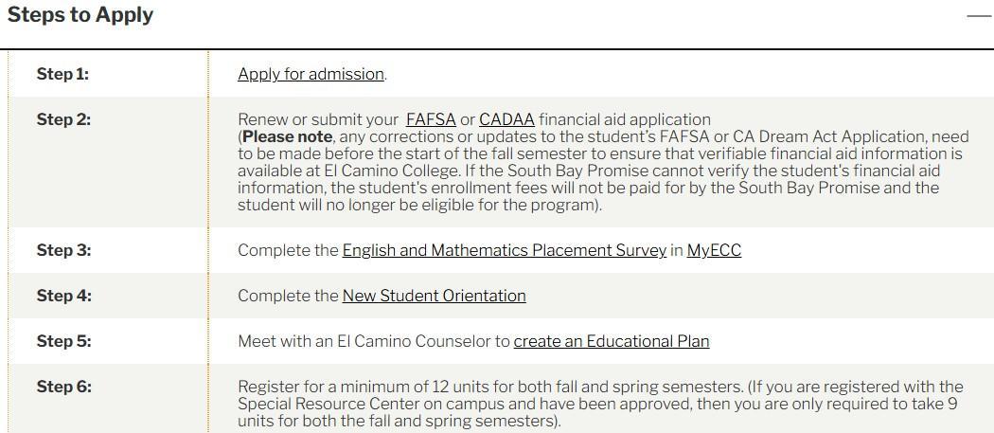Select the Step 5 row label
This screenshot has width=994, height=433.
coord(63,341)
